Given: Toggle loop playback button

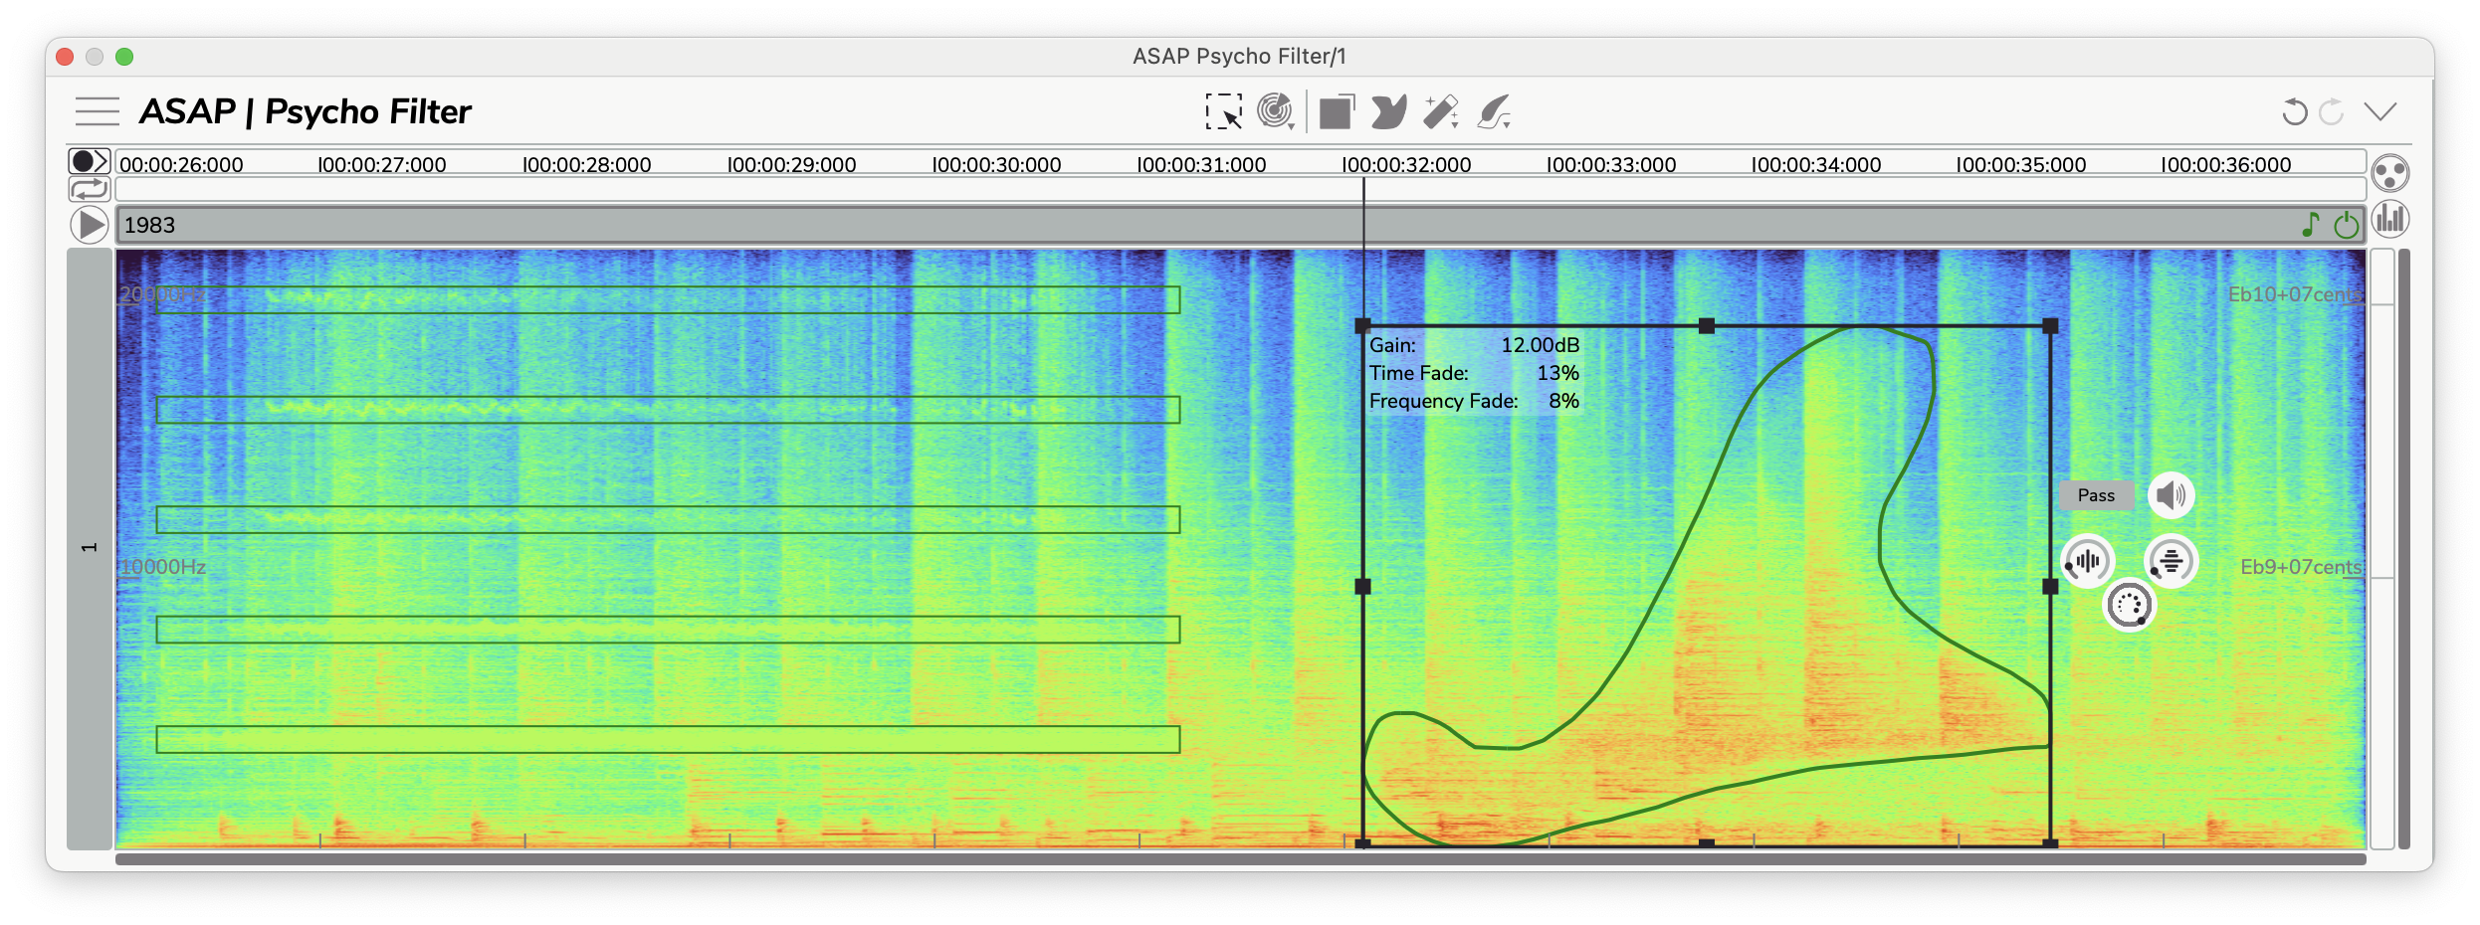Looking at the screenshot, I should pos(89,188).
